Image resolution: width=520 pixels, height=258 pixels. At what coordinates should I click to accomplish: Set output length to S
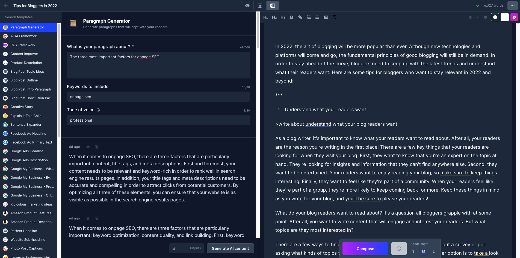(413, 251)
